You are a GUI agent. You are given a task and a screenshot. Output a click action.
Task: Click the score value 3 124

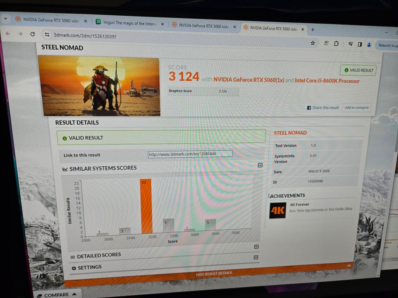point(184,76)
